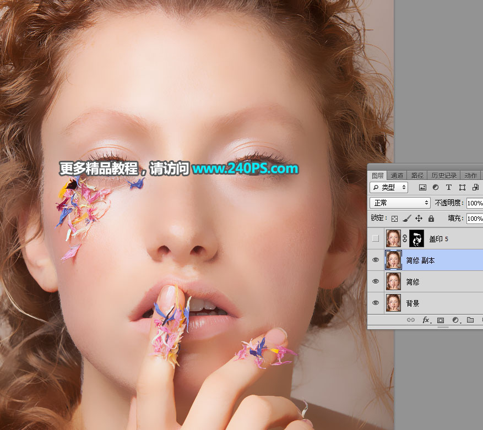Image resolution: width=483 pixels, height=430 pixels.
Task: Hide the 简修 layer eye icon
Action: point(376,281)
